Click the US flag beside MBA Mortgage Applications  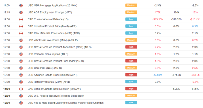[21, 5]
